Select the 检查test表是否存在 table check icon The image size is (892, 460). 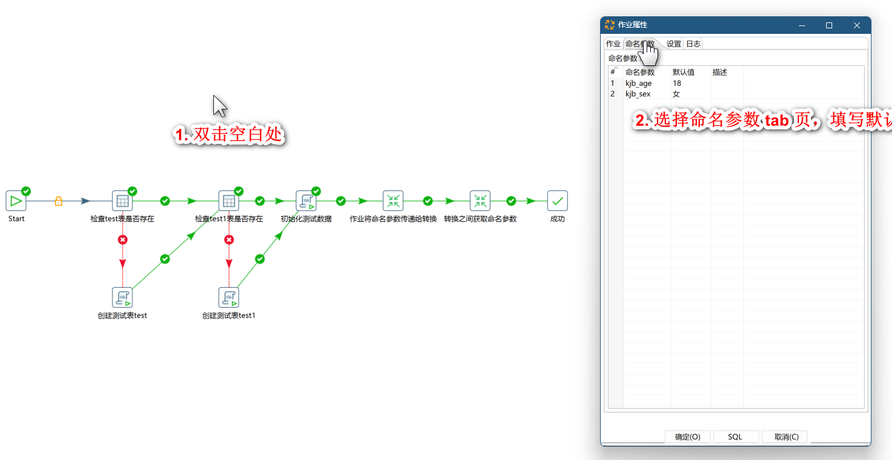point(122,201)
